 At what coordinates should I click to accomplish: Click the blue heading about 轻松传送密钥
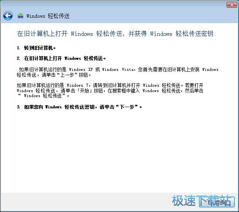pos(115,34)
